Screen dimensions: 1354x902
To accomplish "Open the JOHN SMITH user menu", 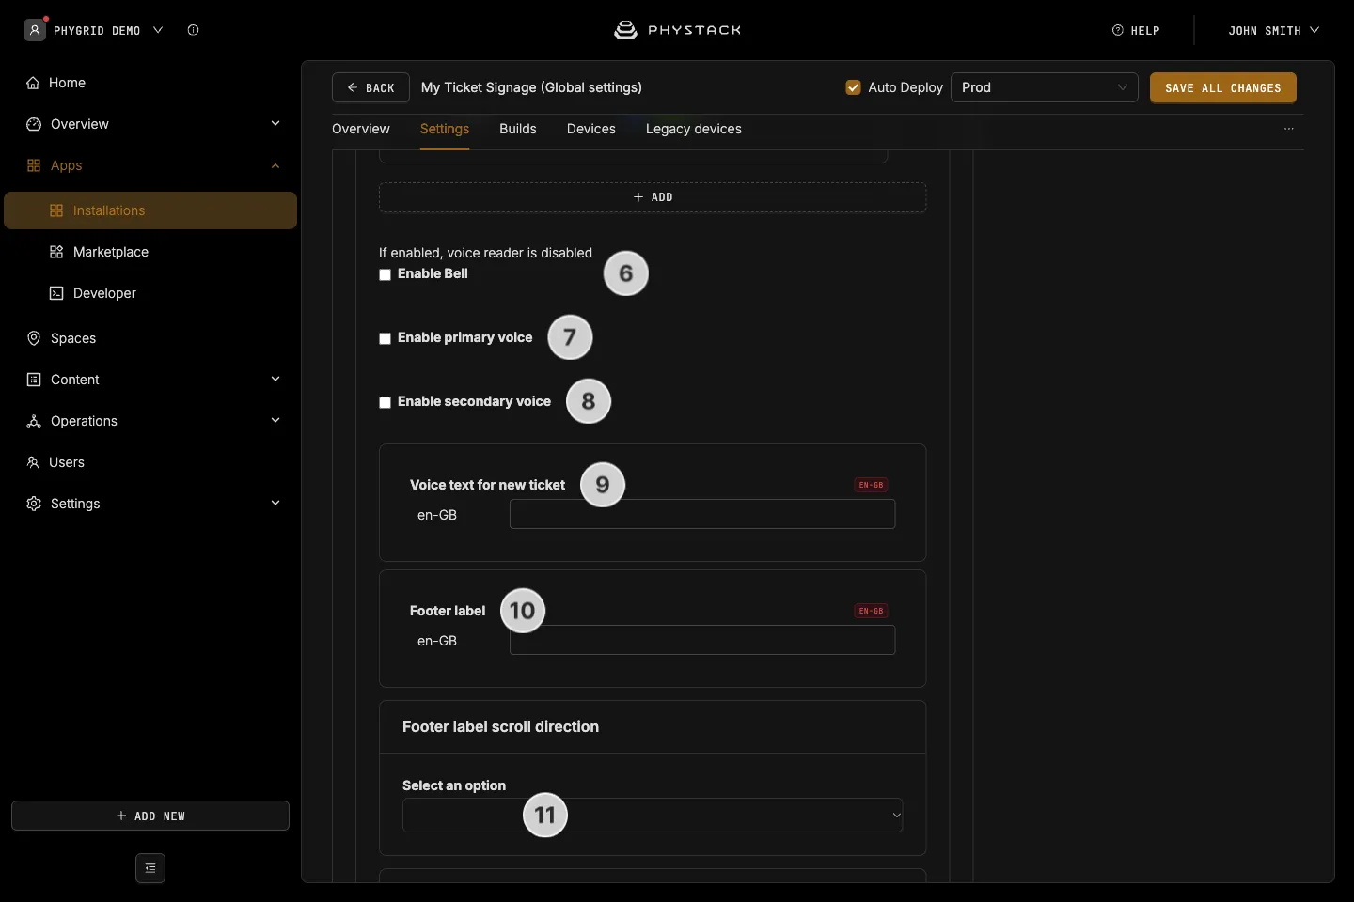I will click(x=1273, y=30).
